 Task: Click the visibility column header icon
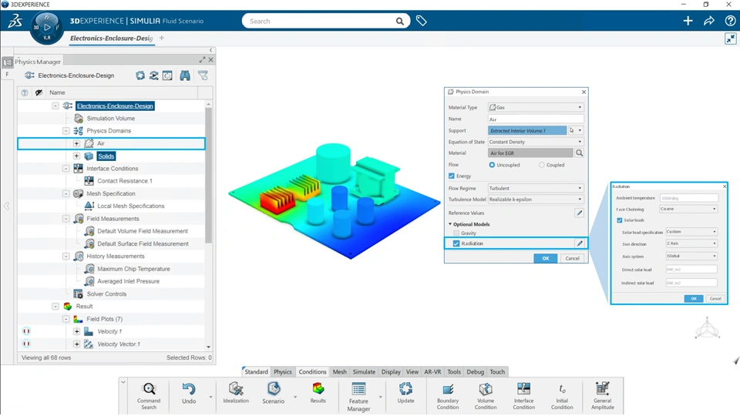coord(39,92)
